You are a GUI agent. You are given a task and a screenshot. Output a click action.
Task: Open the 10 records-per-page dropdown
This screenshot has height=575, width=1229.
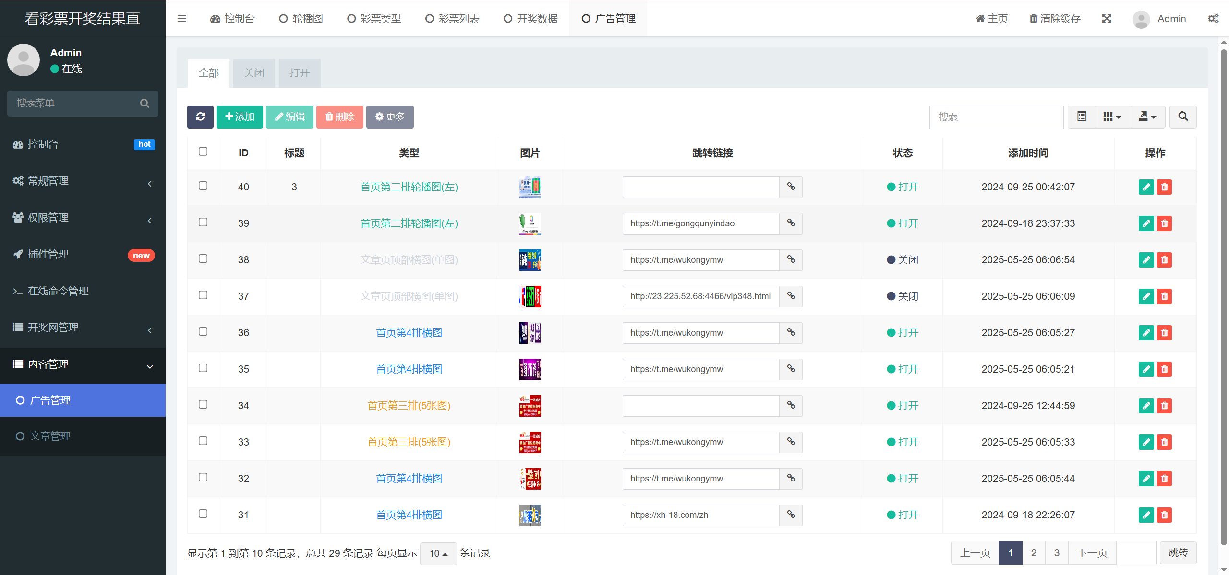(438, 553)
